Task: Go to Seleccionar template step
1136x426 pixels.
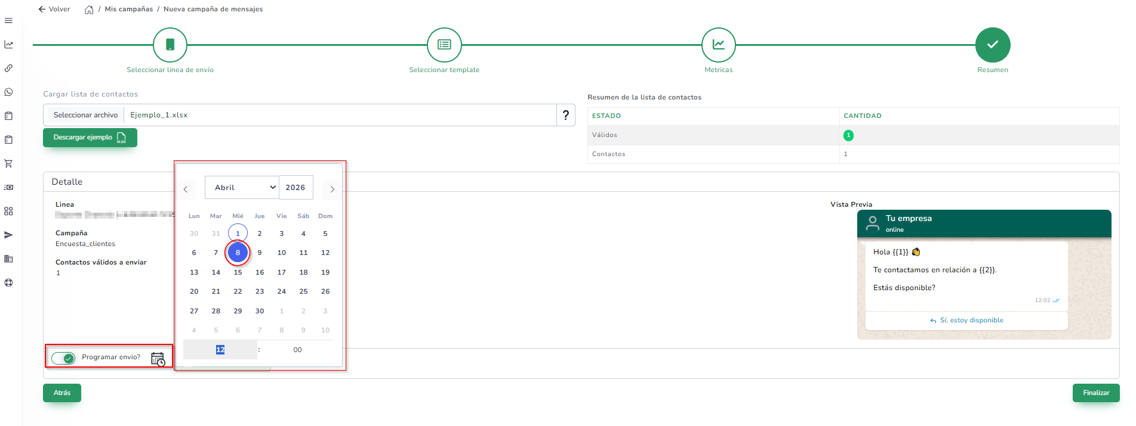Action: tap(444, 45)
